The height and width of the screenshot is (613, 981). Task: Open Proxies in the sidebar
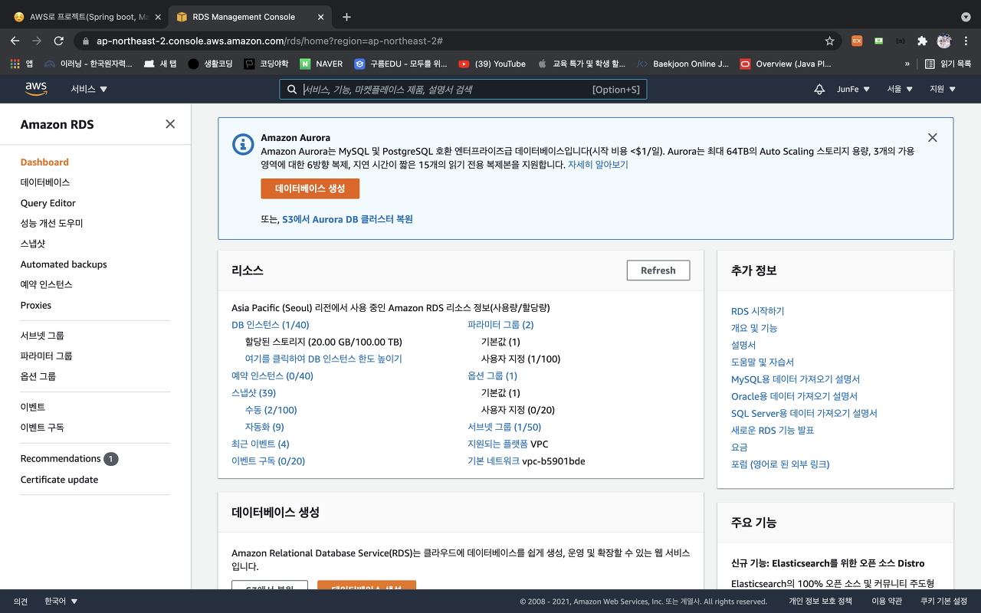click(x=36, y=305)
